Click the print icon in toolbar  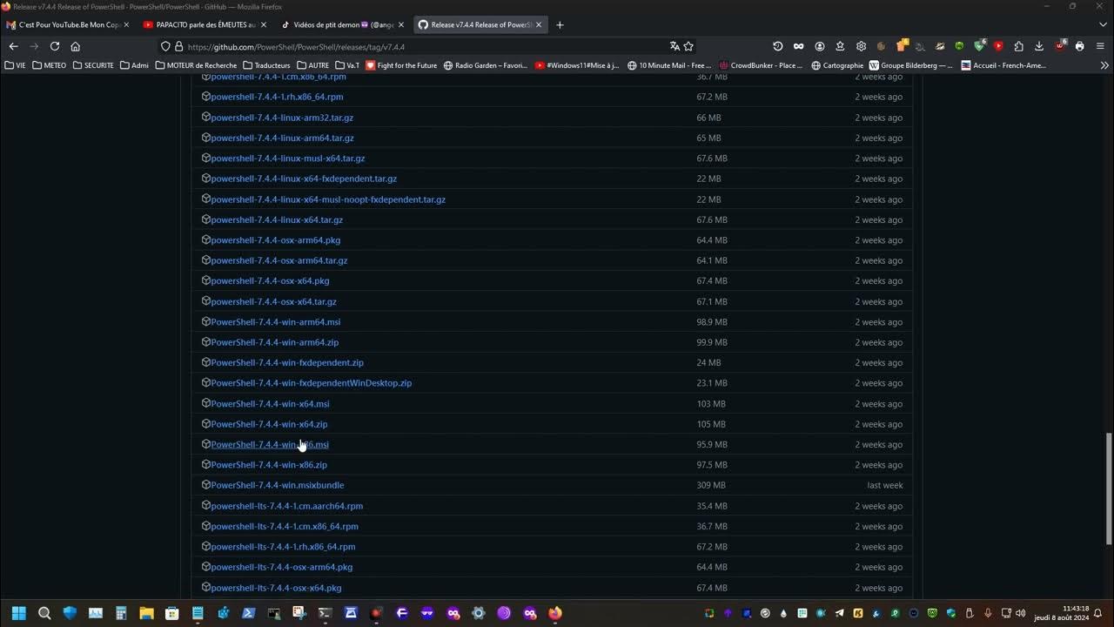coord(1079,46)
